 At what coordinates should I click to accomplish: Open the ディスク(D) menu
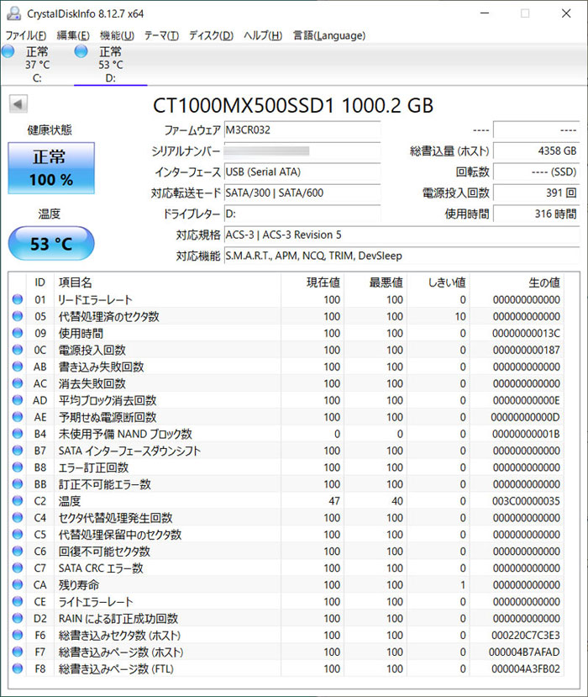[x=212, y=35]
